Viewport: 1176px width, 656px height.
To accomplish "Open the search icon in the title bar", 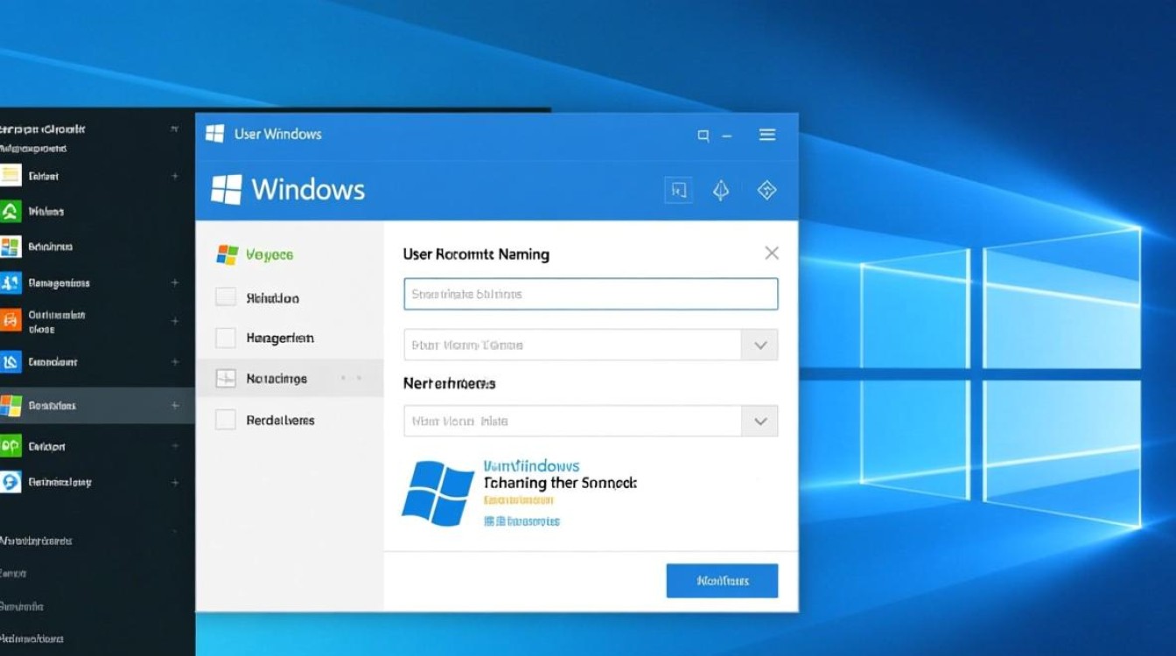I will (703, 136).
